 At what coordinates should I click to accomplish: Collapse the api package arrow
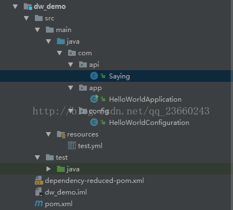pos(71,65)
